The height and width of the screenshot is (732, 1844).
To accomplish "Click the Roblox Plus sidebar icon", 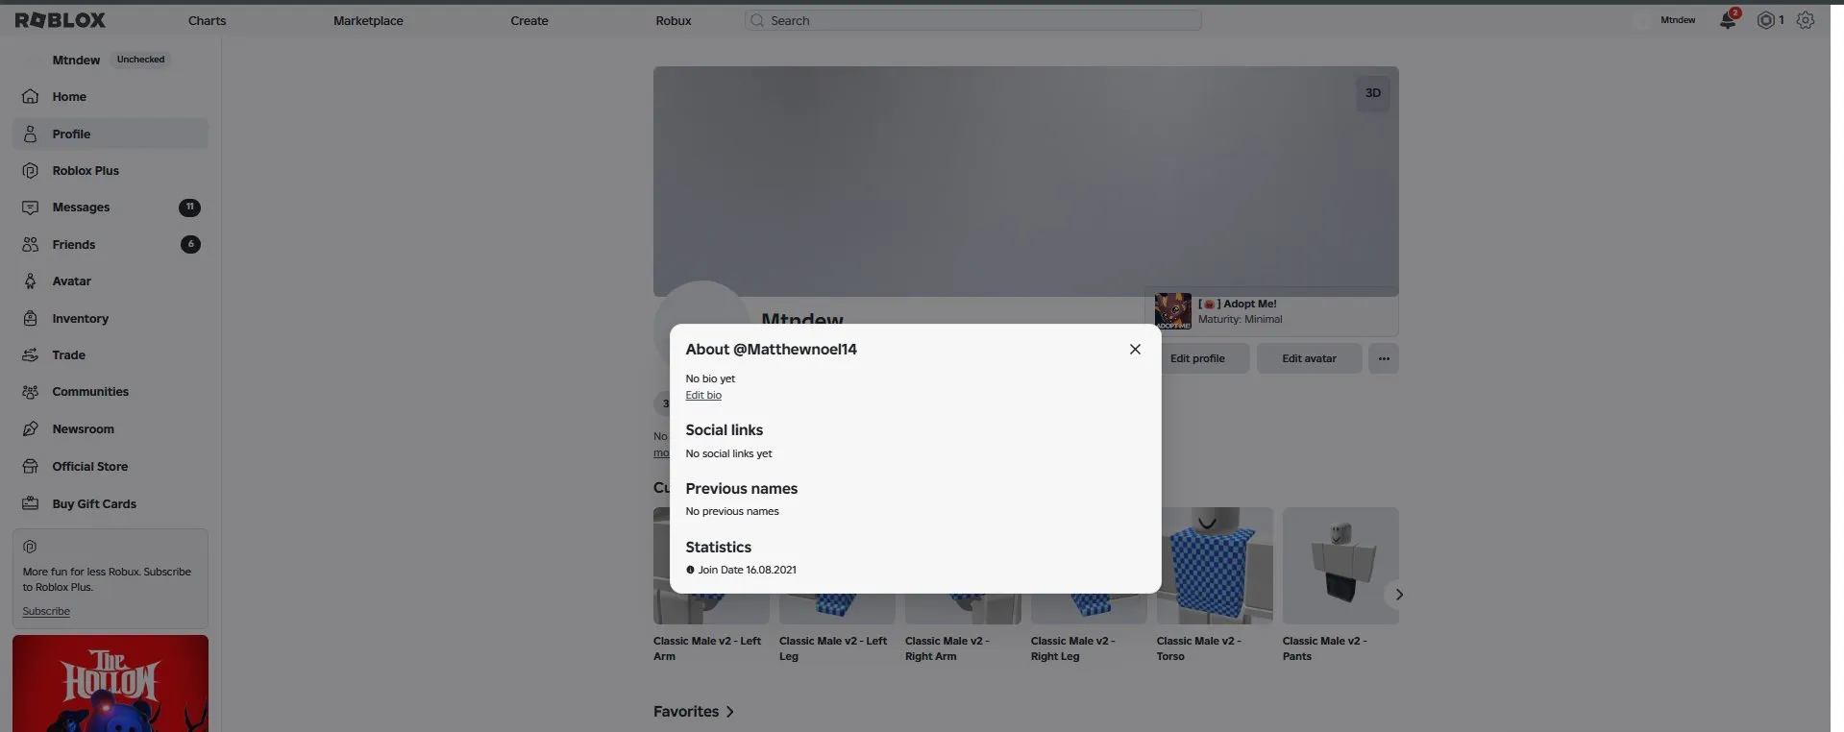I will point(31,171).
